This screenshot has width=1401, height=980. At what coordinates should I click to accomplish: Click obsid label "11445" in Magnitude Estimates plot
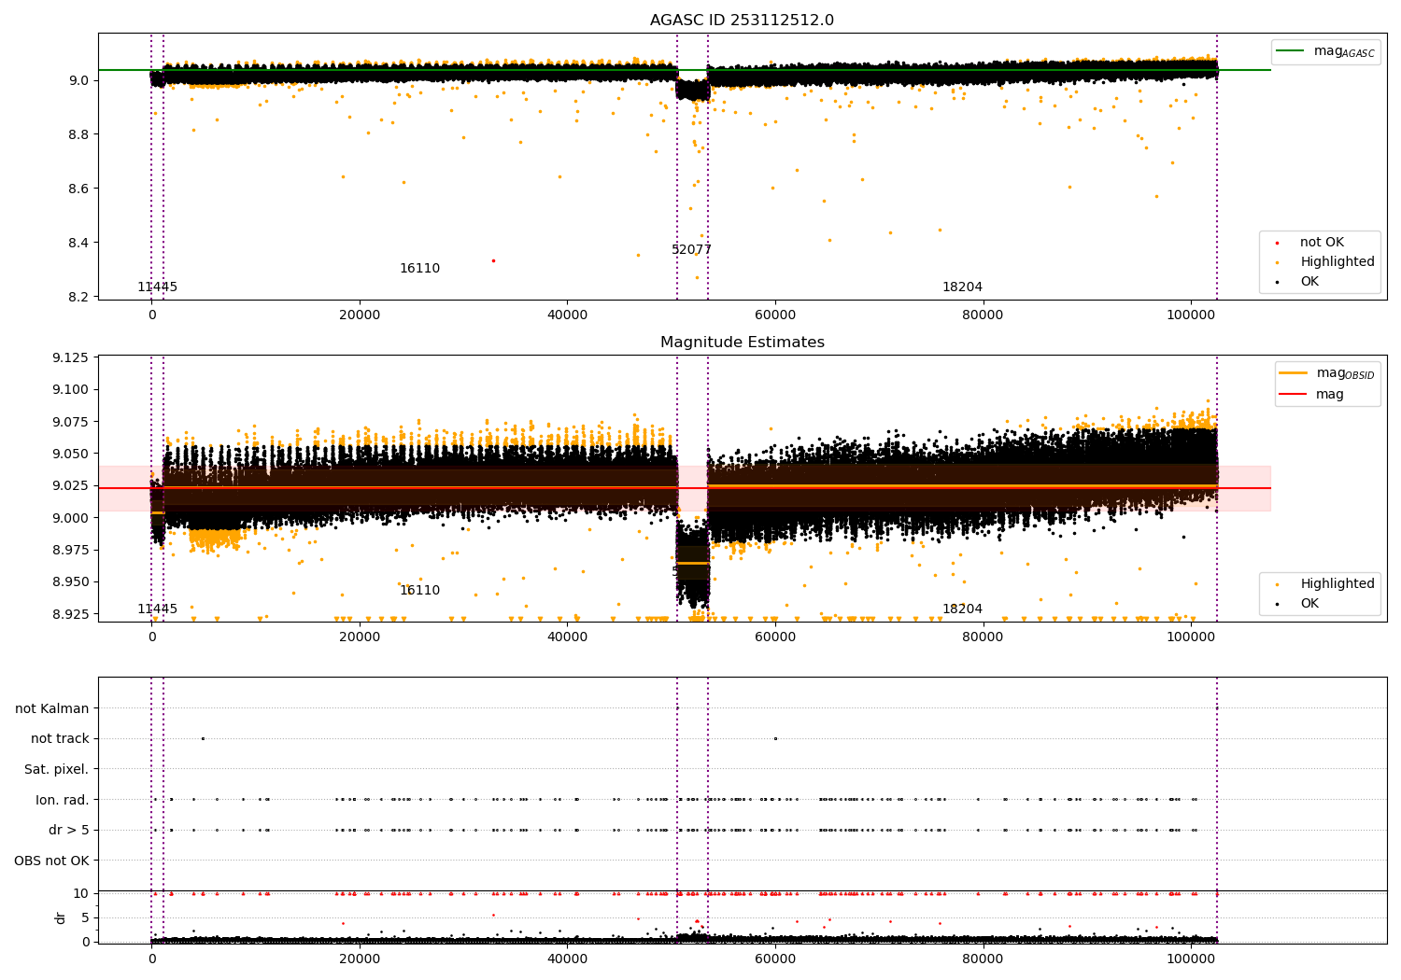(x=157, y=609)
